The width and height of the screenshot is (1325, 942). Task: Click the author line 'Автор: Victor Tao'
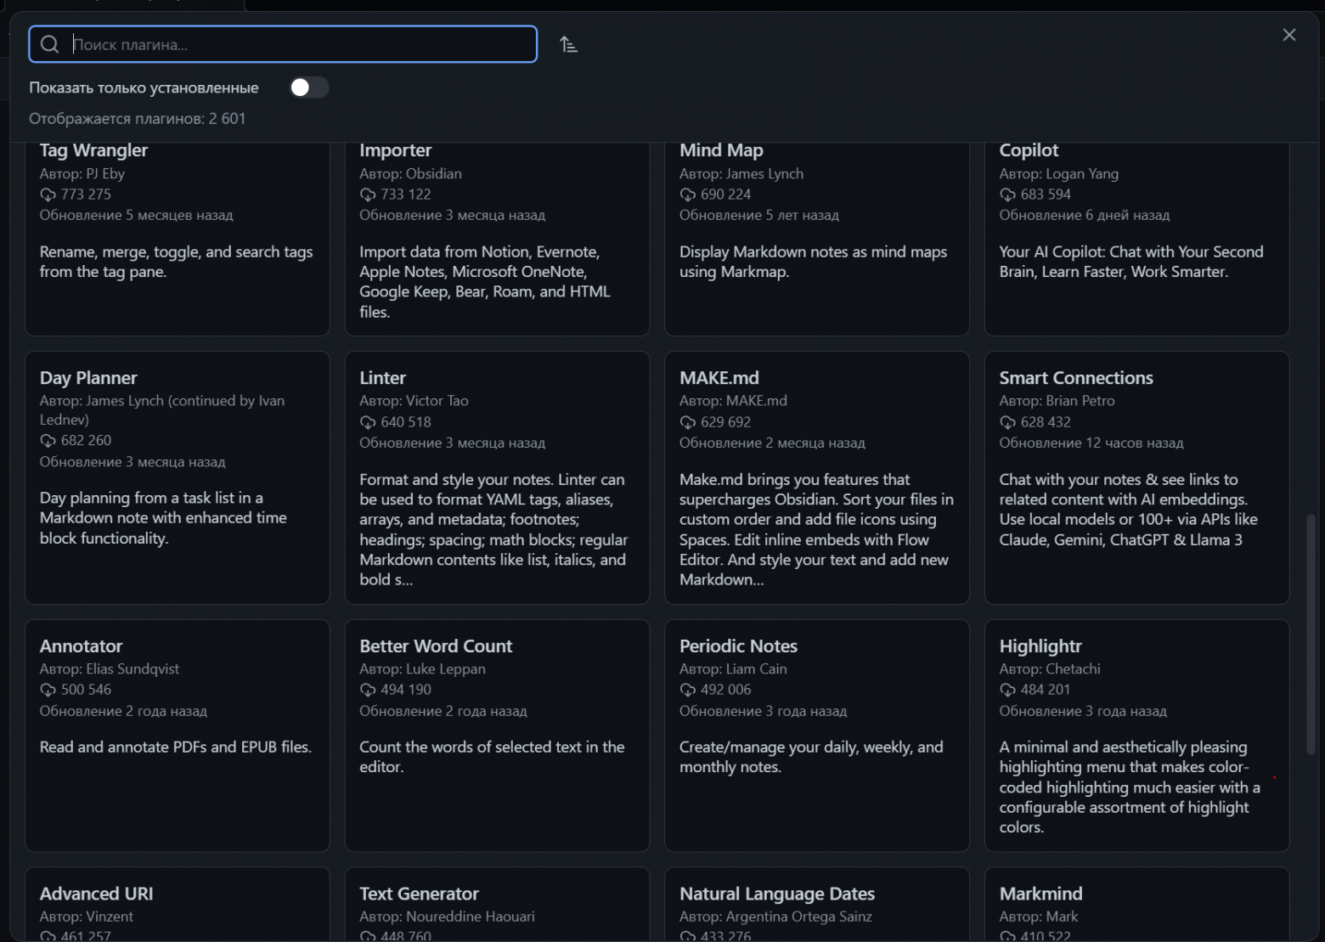[414, 401]
